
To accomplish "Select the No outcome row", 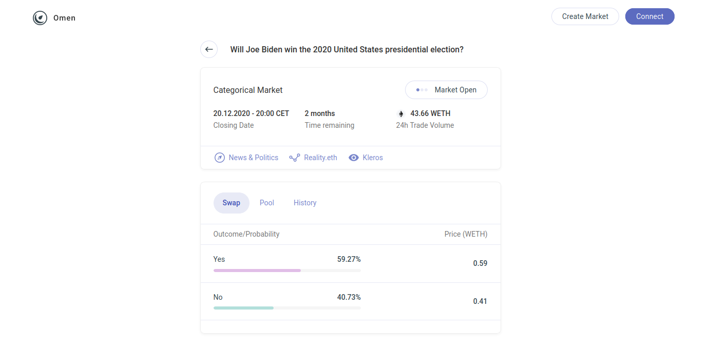I will tap(350, 301).
